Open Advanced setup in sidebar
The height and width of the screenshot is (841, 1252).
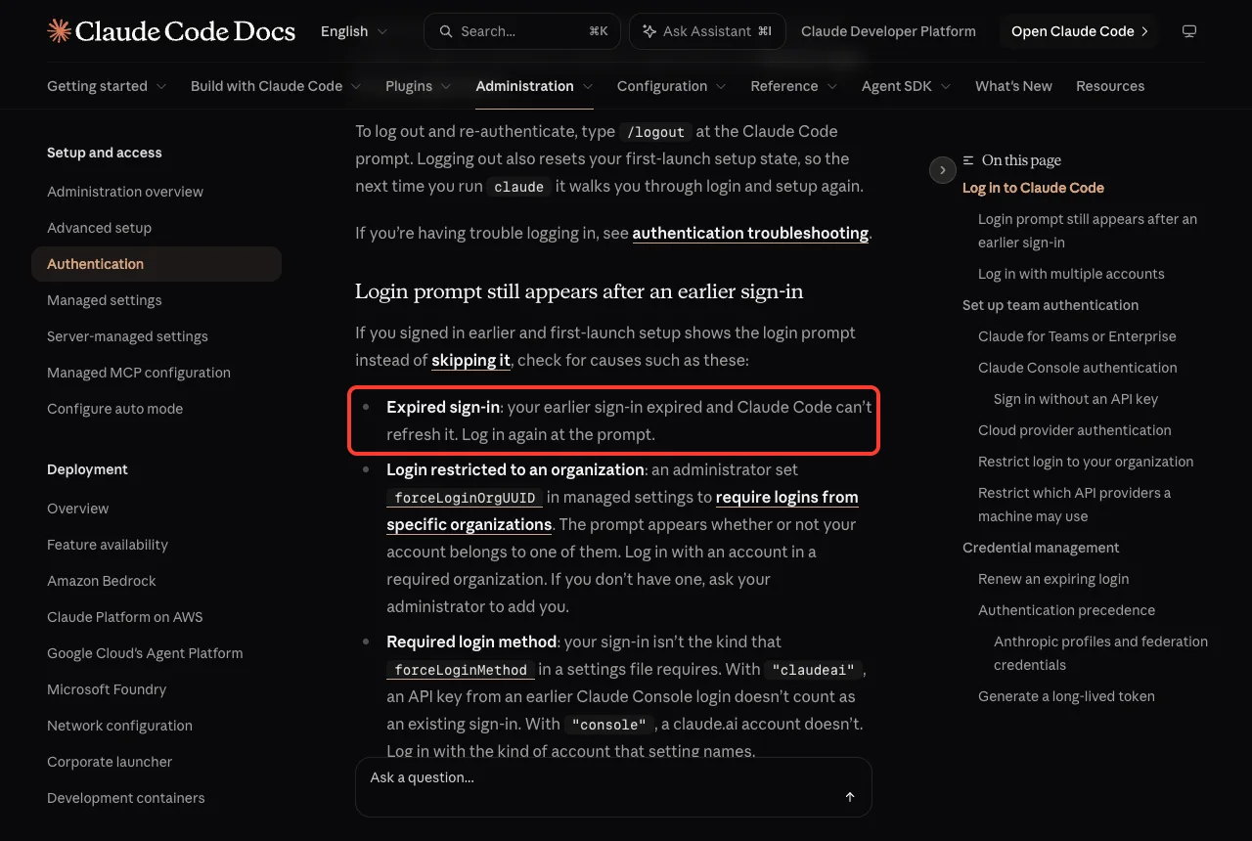tap(99, 228)
